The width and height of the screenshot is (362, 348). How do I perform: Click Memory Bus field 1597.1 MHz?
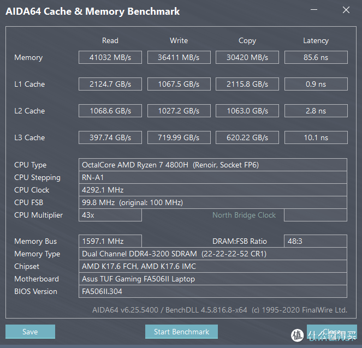(x=110, y=241)
